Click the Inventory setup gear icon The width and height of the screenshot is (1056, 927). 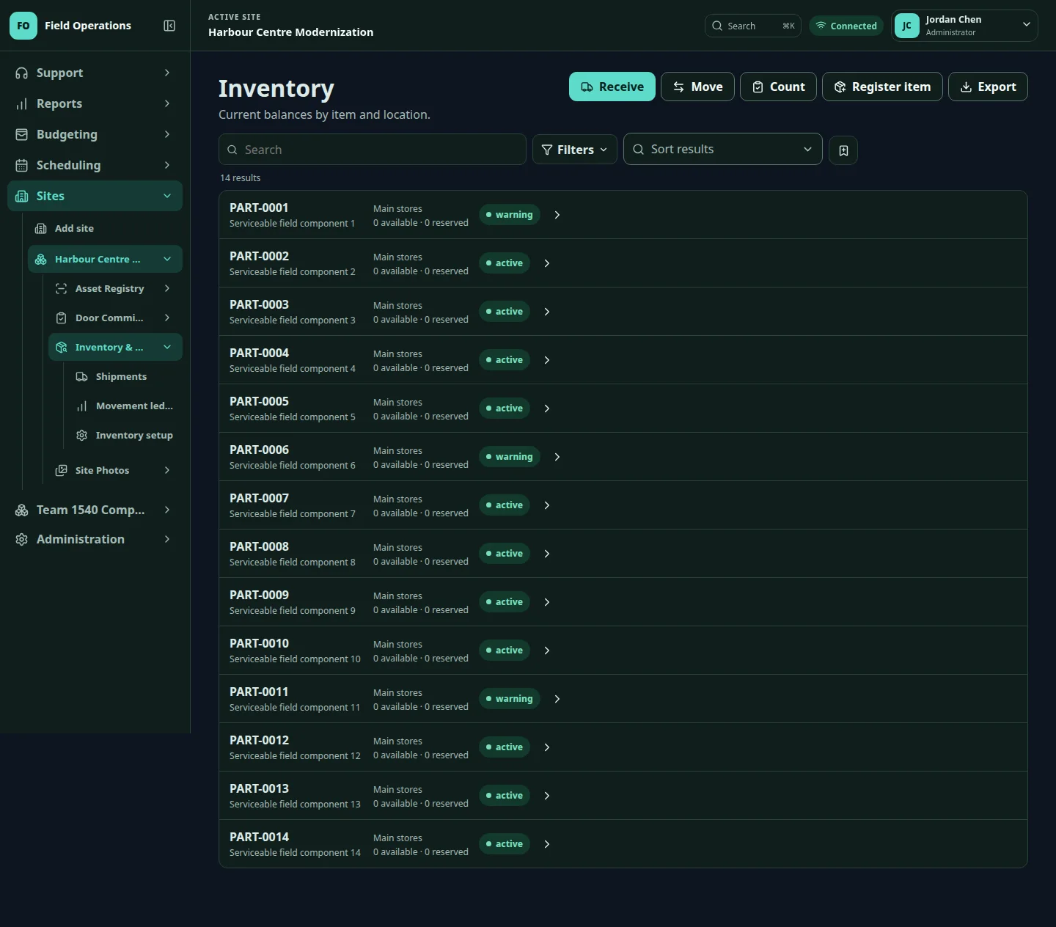click(82, 435)
